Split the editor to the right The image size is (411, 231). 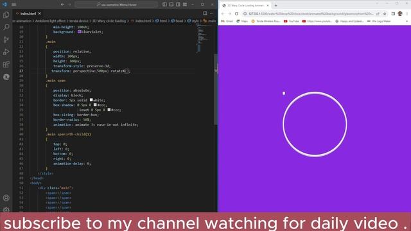205,13
